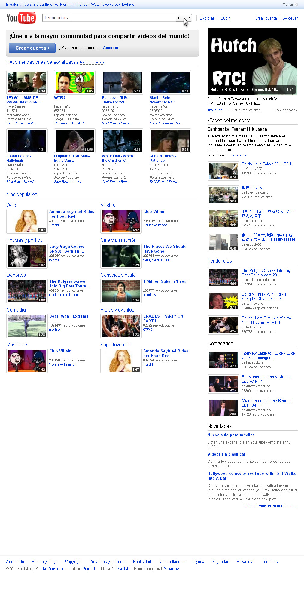304x608 pixels.
Task: Open the shaun0728 channel link
Action: (215, 110)
